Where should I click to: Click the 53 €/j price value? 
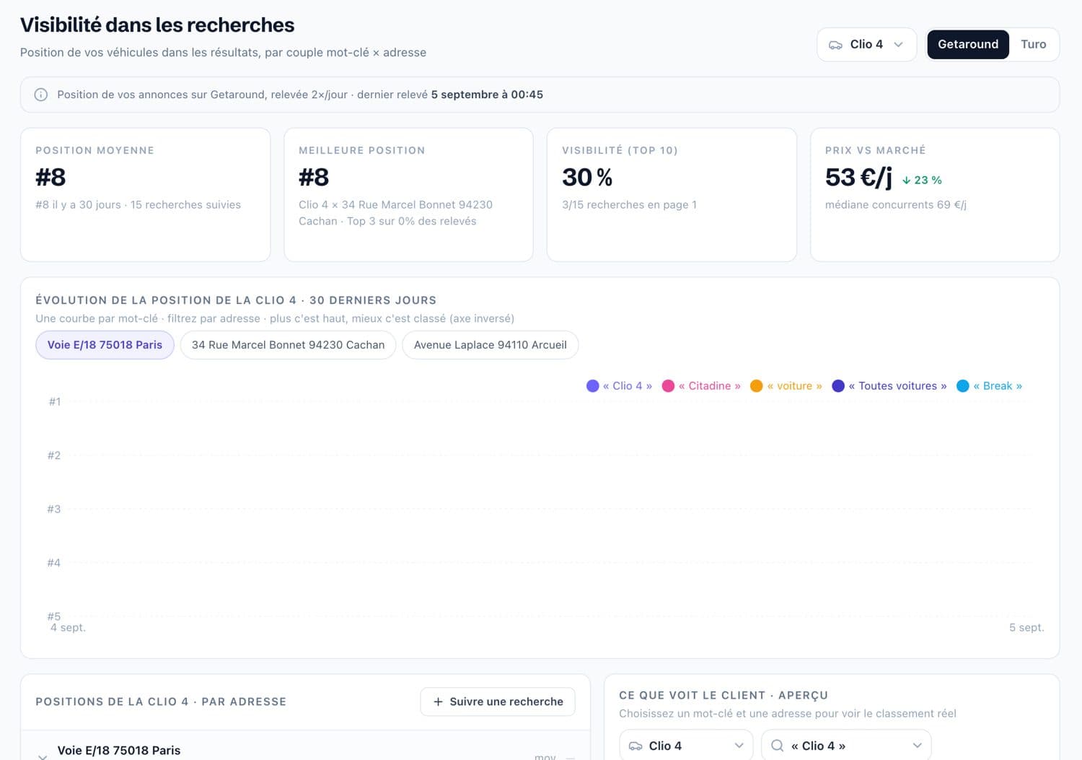click(858, 177)
